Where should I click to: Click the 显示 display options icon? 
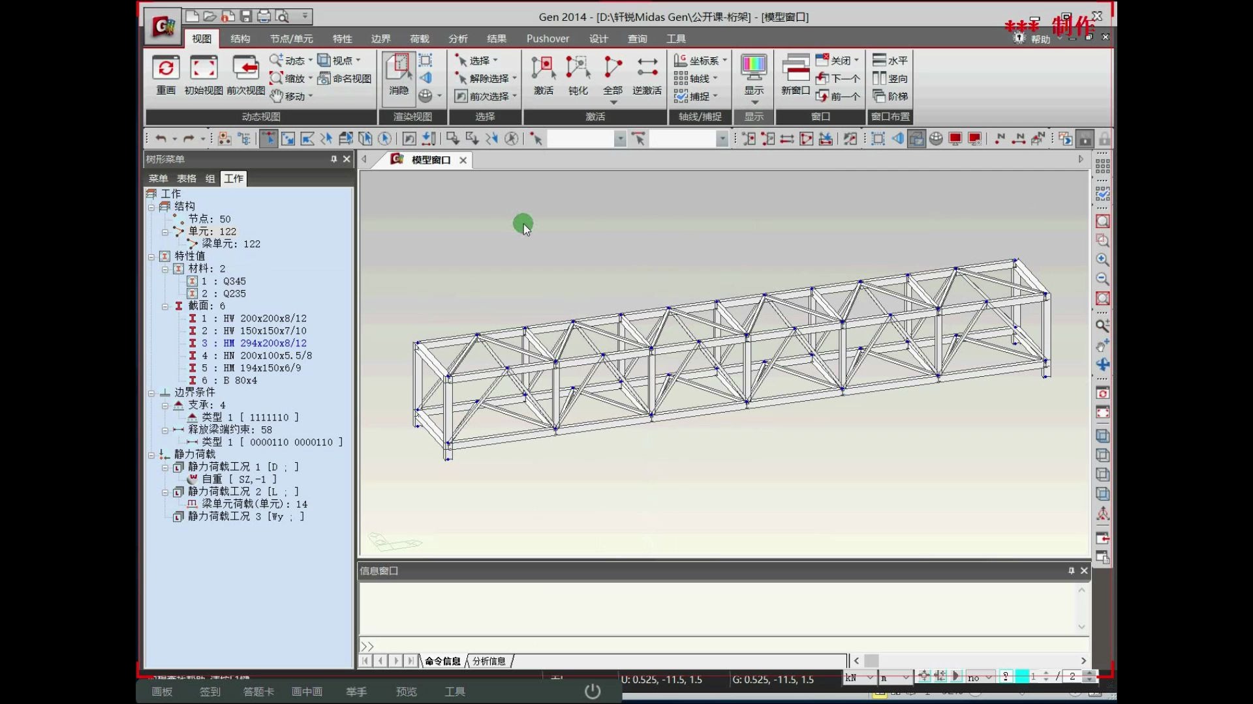754,68
